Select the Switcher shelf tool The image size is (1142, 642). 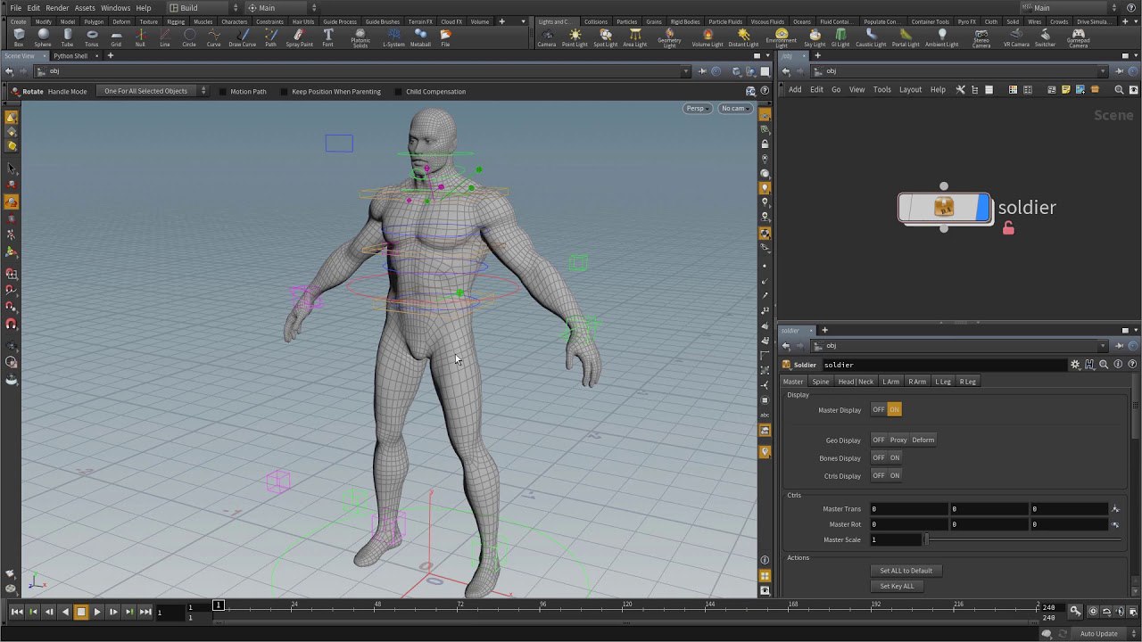(x=1045, y=37)
